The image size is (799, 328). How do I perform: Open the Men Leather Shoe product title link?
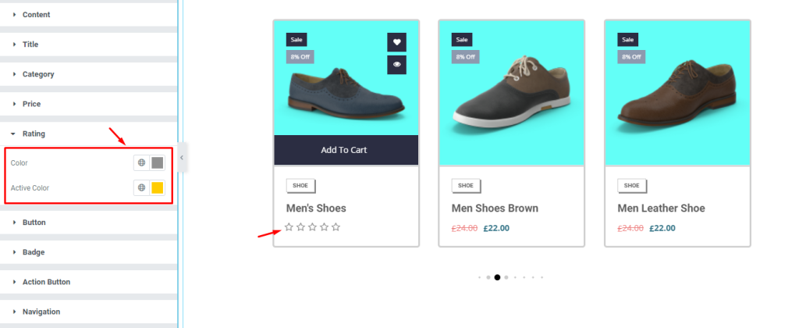(661, 209)
